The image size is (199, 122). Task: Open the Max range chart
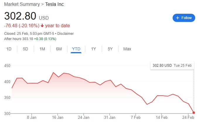coord(127,49)
